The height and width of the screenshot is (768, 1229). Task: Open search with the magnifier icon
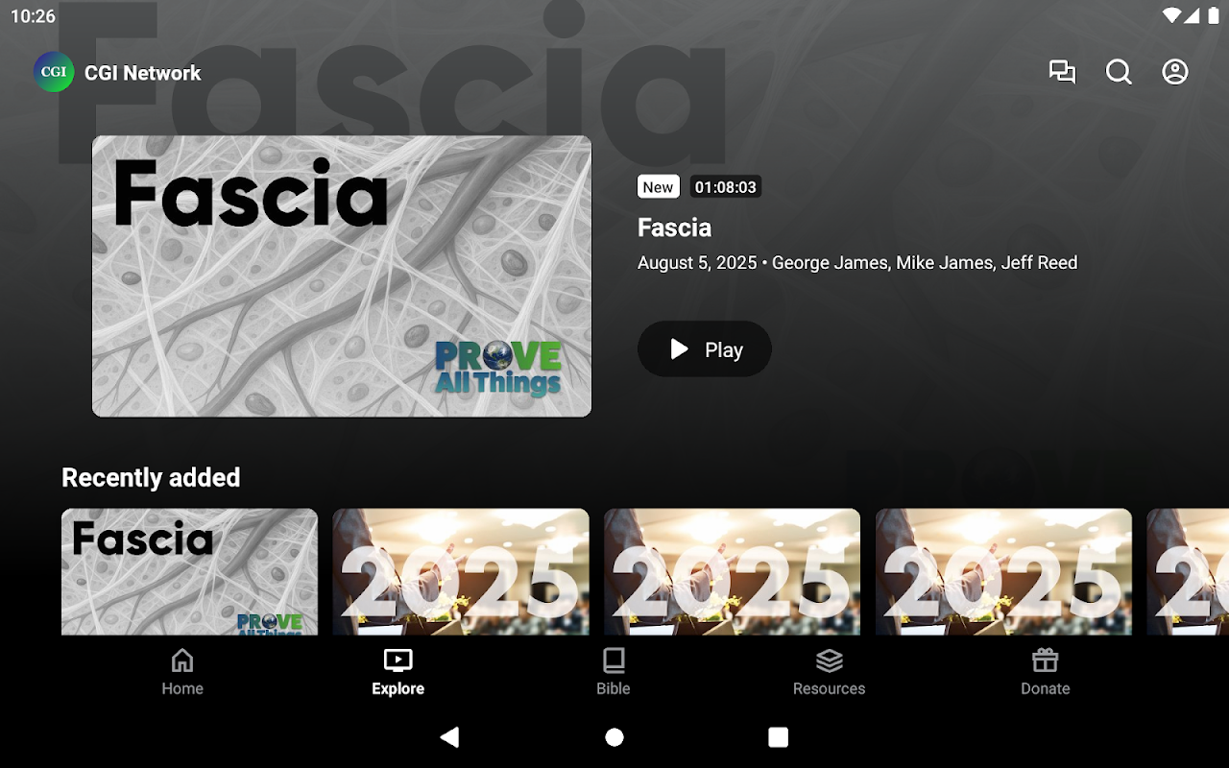[1119, 72]
